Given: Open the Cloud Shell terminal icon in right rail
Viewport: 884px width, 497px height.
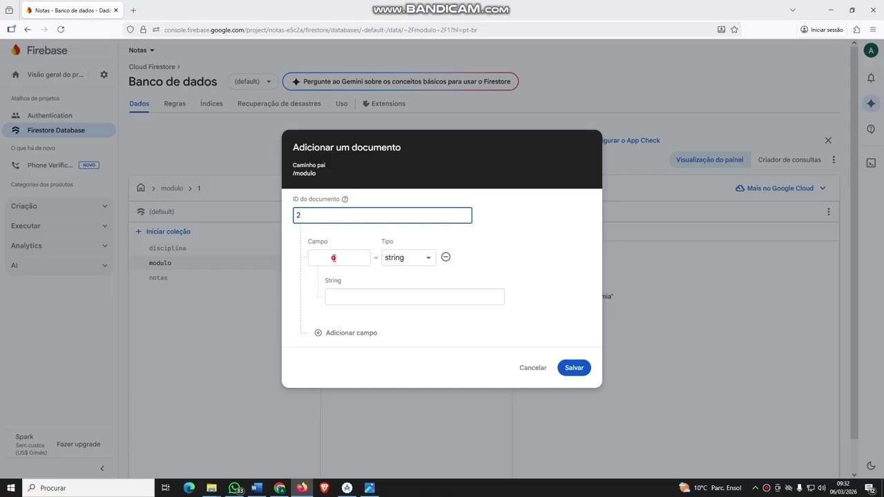Looking at the screenshot, I should [x=871, y=164].
